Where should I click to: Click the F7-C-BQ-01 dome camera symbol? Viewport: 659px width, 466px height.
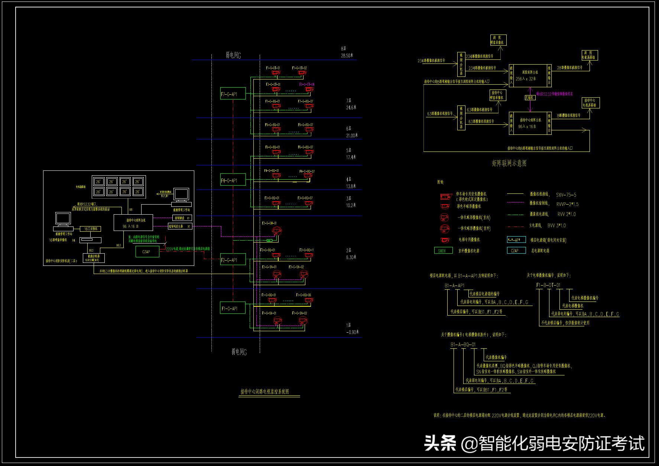(x=276, y=107)
